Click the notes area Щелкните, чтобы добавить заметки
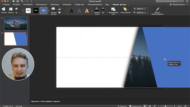Viewport: 190px width, 107px height. pyautogui.click(x=45, y=101)
